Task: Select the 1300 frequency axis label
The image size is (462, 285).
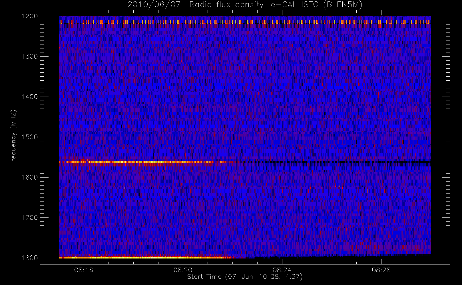Action: click(30, 56)
